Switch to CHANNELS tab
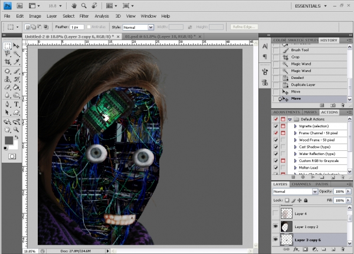Image resolution: width=354 pixels, height=254 pixels. click(x=301, y=184)
